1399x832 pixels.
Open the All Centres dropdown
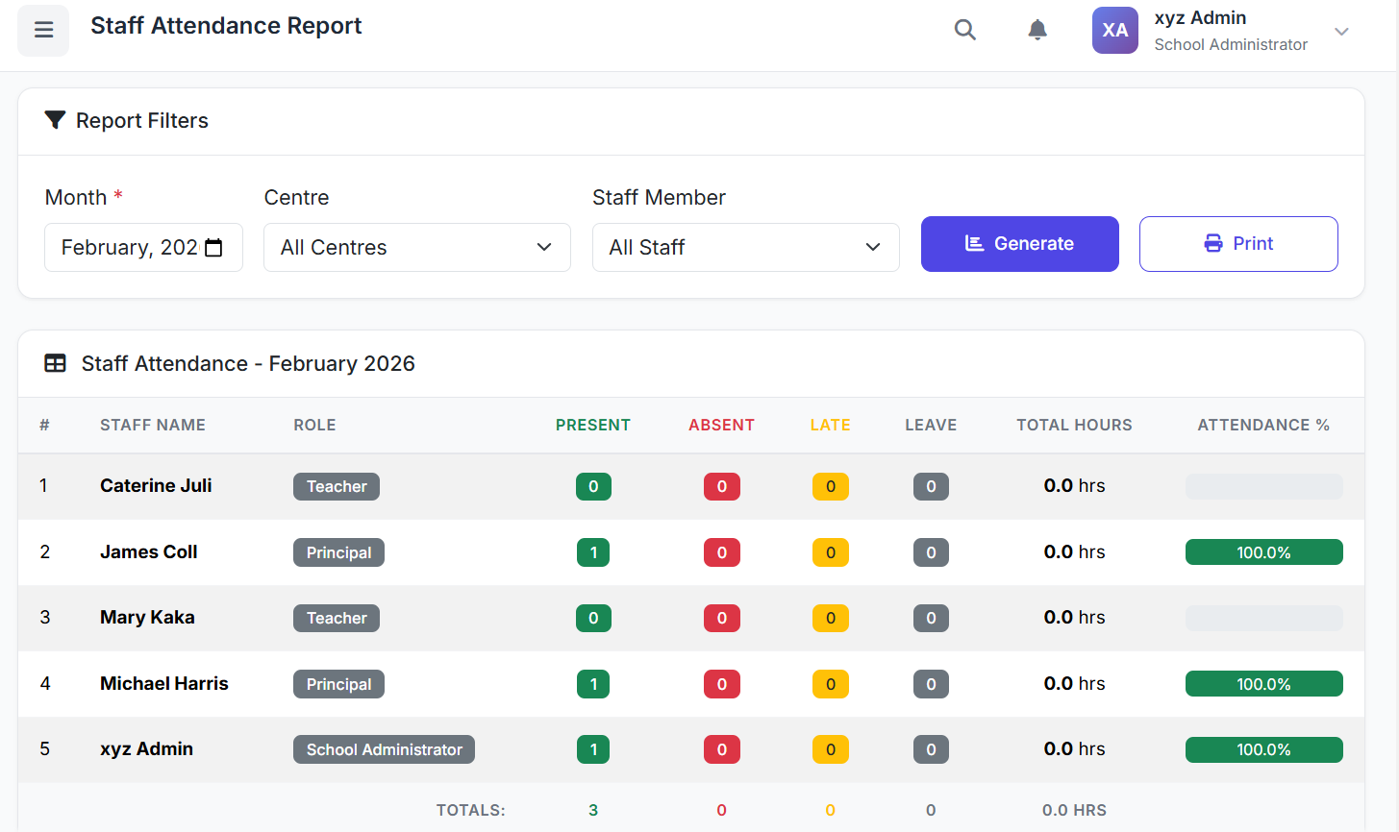point(416,248)
